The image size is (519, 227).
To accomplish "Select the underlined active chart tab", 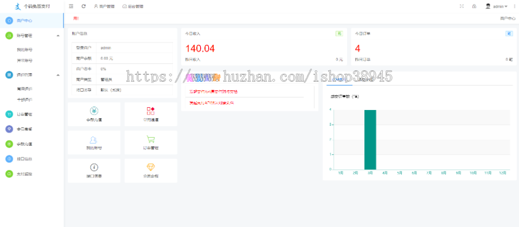I will coord(339,80).
